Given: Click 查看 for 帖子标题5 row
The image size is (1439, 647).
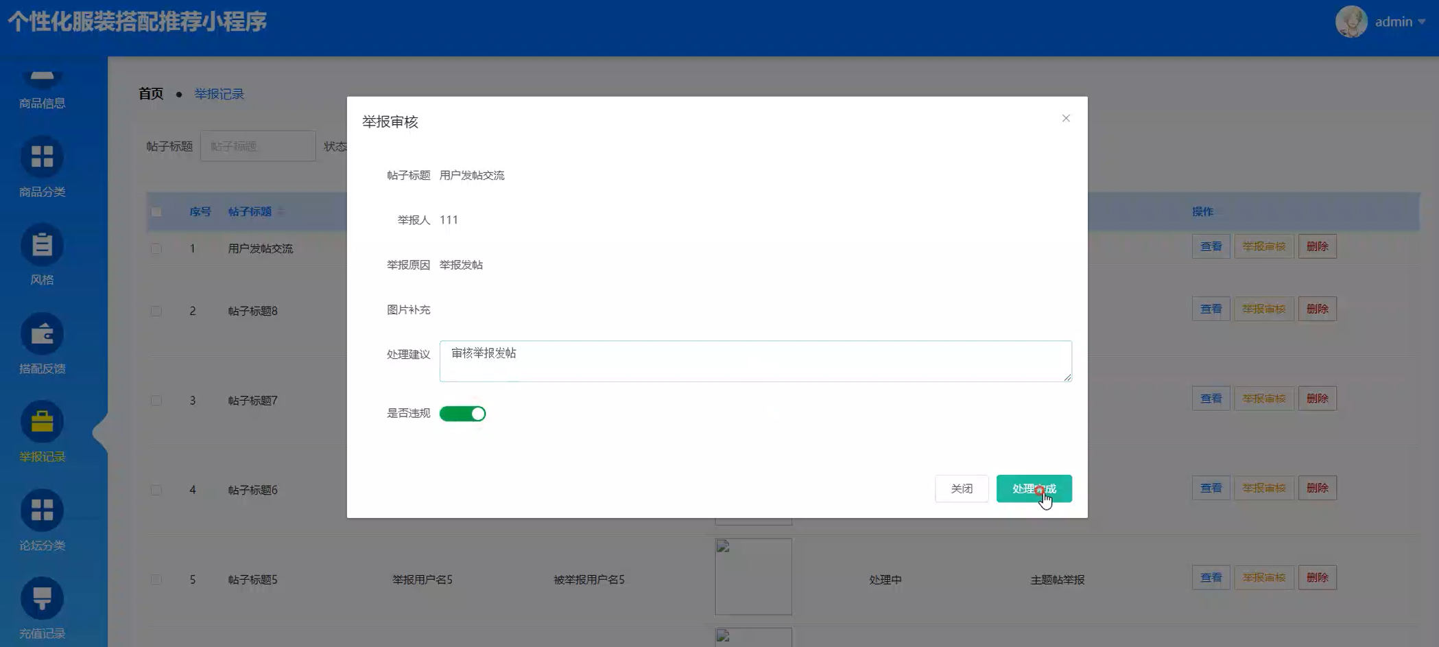Looking at the screenshot, I should click(x=1211, y=578).
